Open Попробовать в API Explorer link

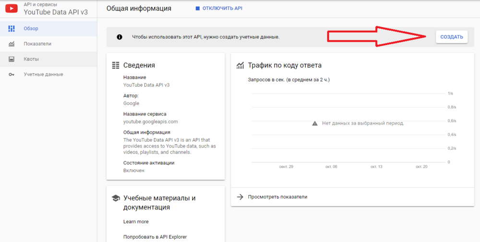(x=155, y=237)
